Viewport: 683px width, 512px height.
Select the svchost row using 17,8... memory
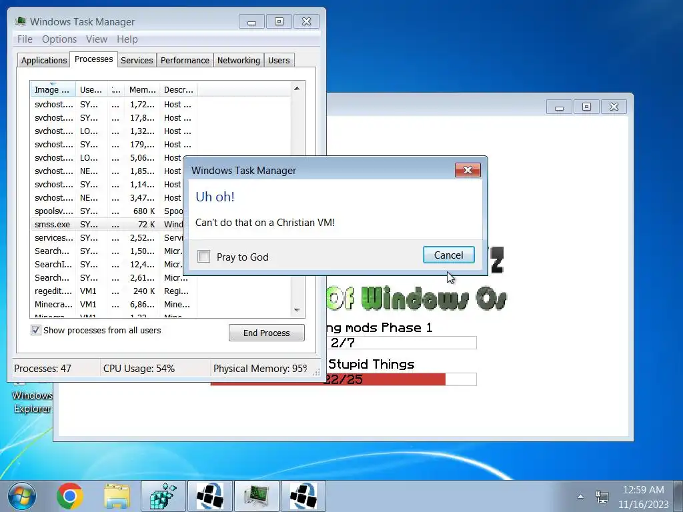coord(113,117)
